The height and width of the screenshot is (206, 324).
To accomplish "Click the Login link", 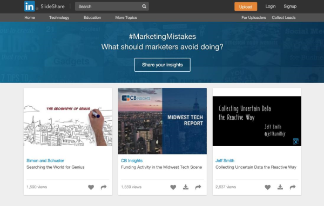I will 271,6.
